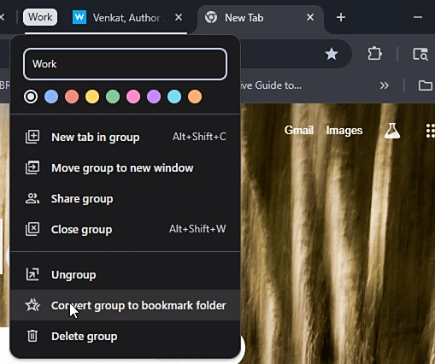The height and width of the screenshot is (364, 435).
Task: Choose Convert group to bookmark folder
Action: tap(126, 305)
